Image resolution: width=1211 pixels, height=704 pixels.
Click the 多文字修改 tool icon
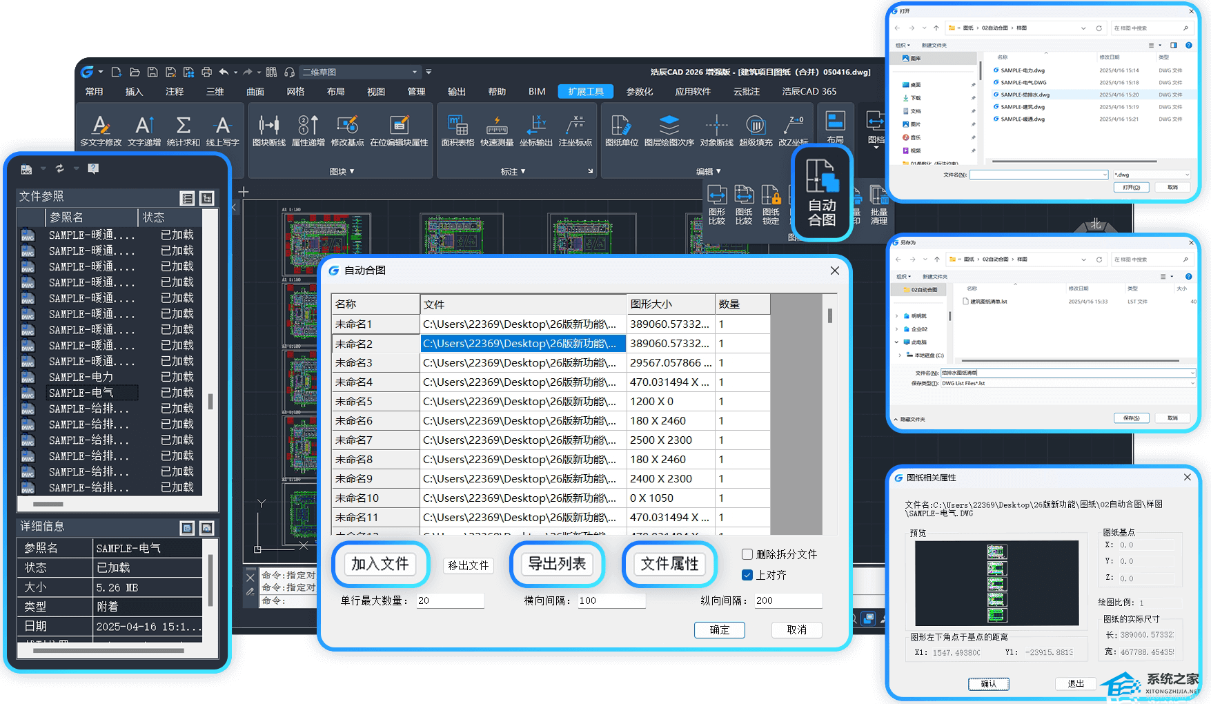tap(101, 126)
